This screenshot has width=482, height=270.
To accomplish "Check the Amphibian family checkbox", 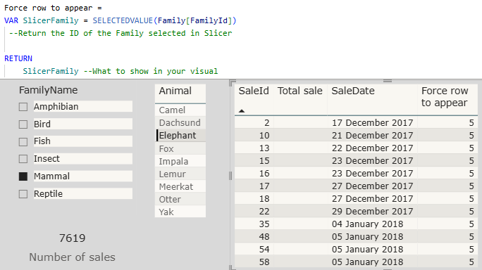I will click(23, 107).
